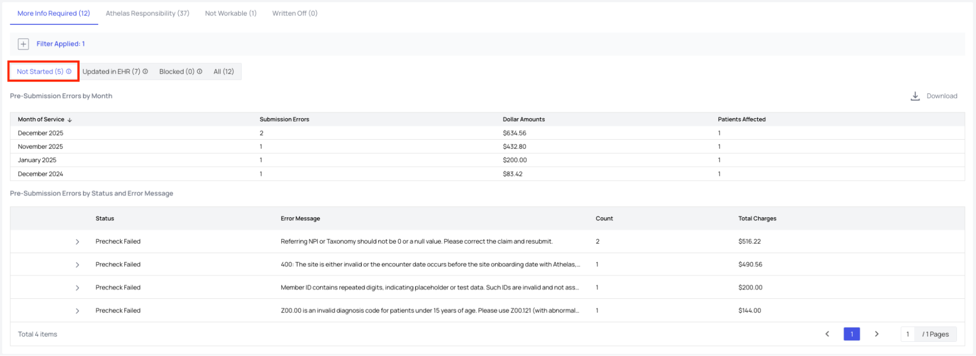Click the plus icon beside Filter Applied
The image size is (976, 356).
(x=23, y=44)
